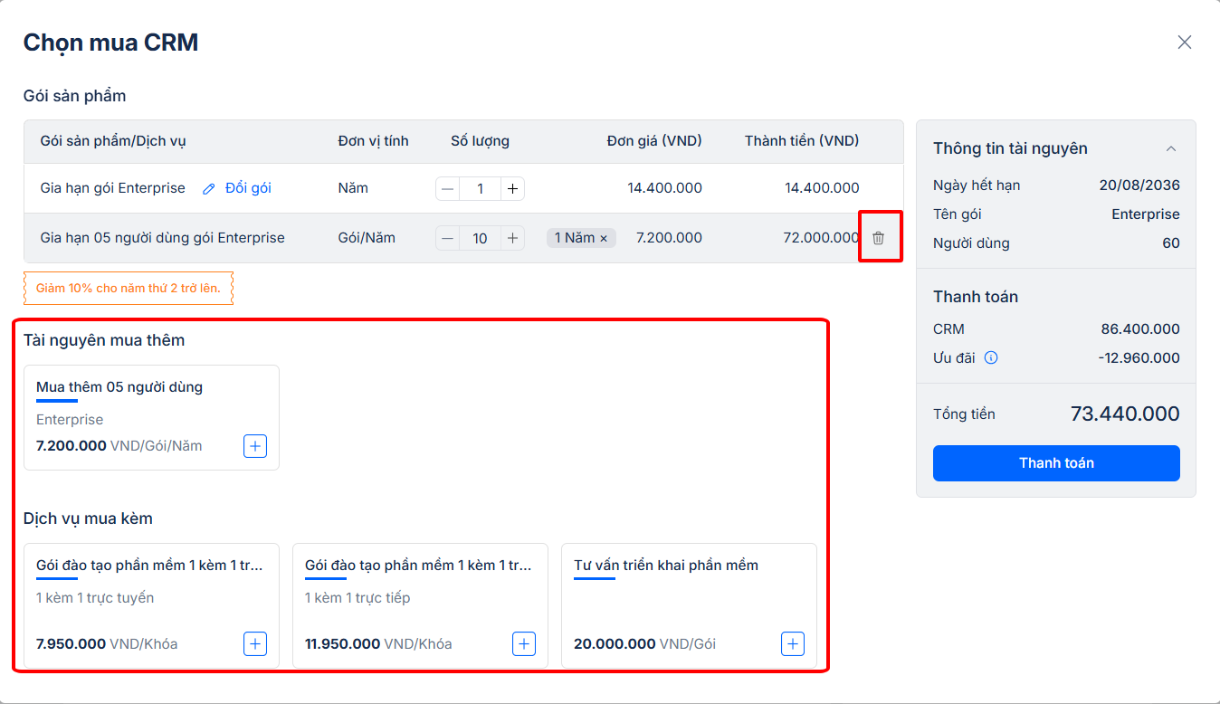
Task: Click the Giảm 10% promotion badge
Action: [129, 289]
